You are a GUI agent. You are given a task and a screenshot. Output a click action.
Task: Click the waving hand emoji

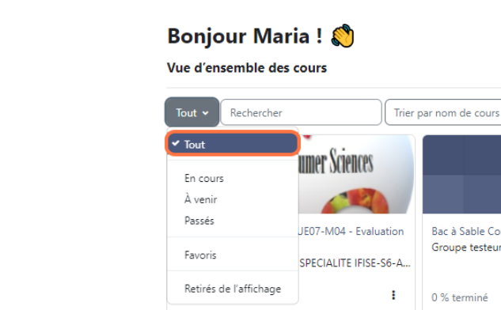tap(343, 36)
